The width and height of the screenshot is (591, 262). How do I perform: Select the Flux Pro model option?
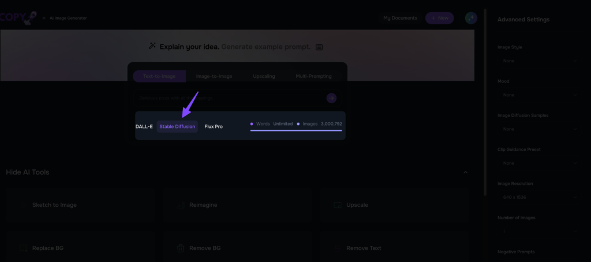point(214,126)
